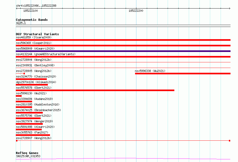Select the red bar under nsv4132144 (gnomADStructuralVariants)

(123, 57)
